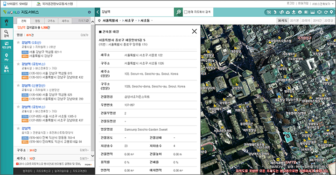This screenshot has width=336, height=175.
Task: Click the green search magnifier button
Action: (178, 12)
